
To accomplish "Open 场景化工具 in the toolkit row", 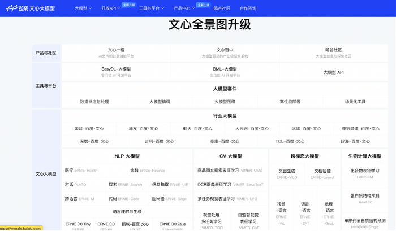I will 355,102.
